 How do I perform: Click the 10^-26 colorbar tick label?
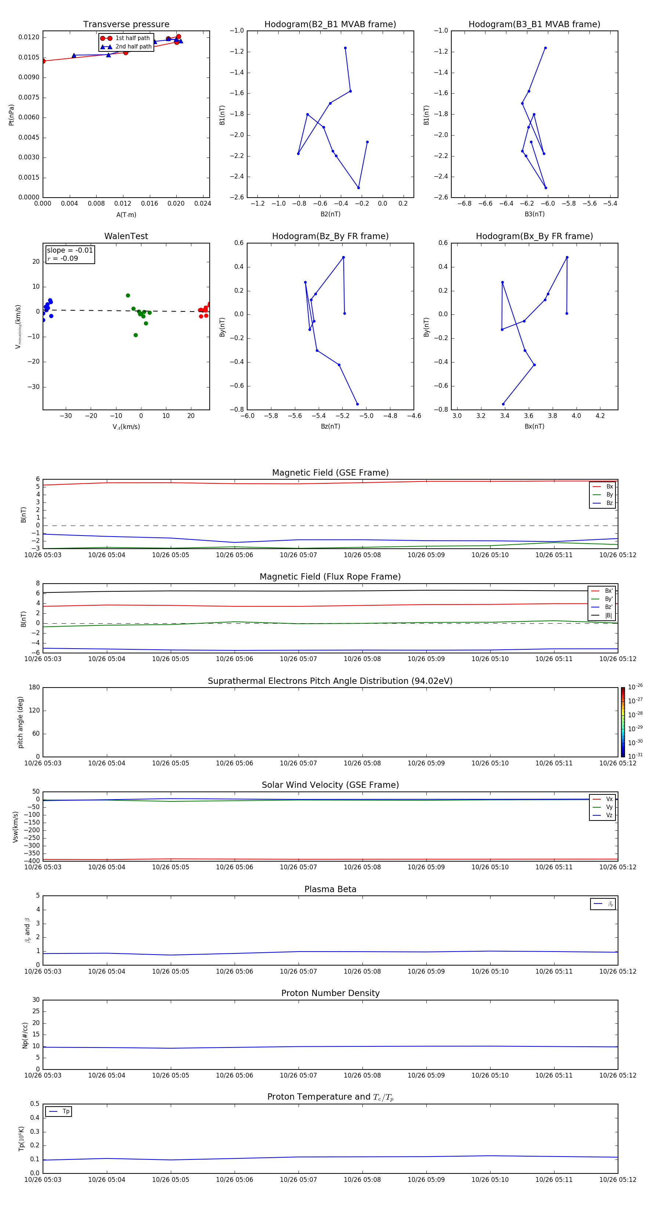point(635,687)
